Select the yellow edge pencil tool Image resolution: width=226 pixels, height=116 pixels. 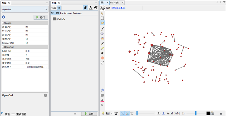pos(102,48)
